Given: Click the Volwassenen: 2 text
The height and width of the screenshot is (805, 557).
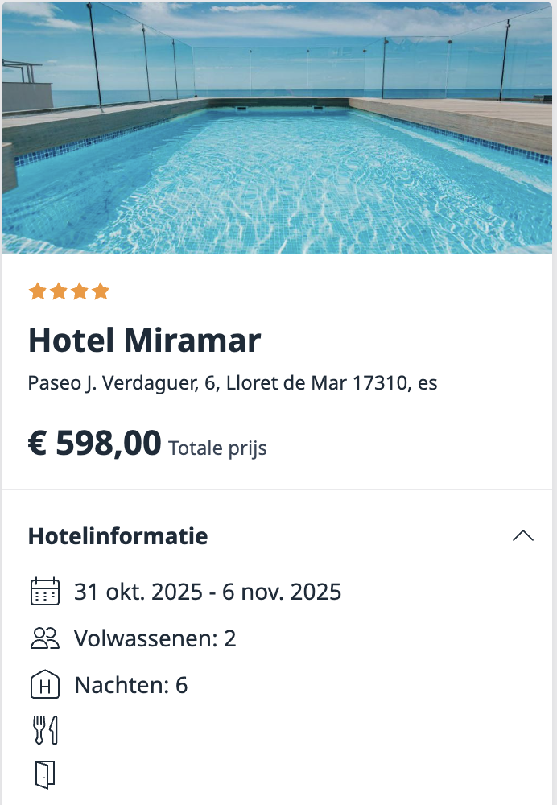Looking at the screenshot, I should click(155, 639).
